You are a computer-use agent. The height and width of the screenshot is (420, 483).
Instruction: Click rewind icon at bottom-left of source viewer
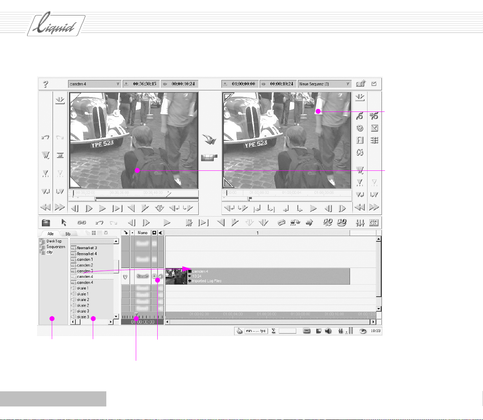[45, 207]
